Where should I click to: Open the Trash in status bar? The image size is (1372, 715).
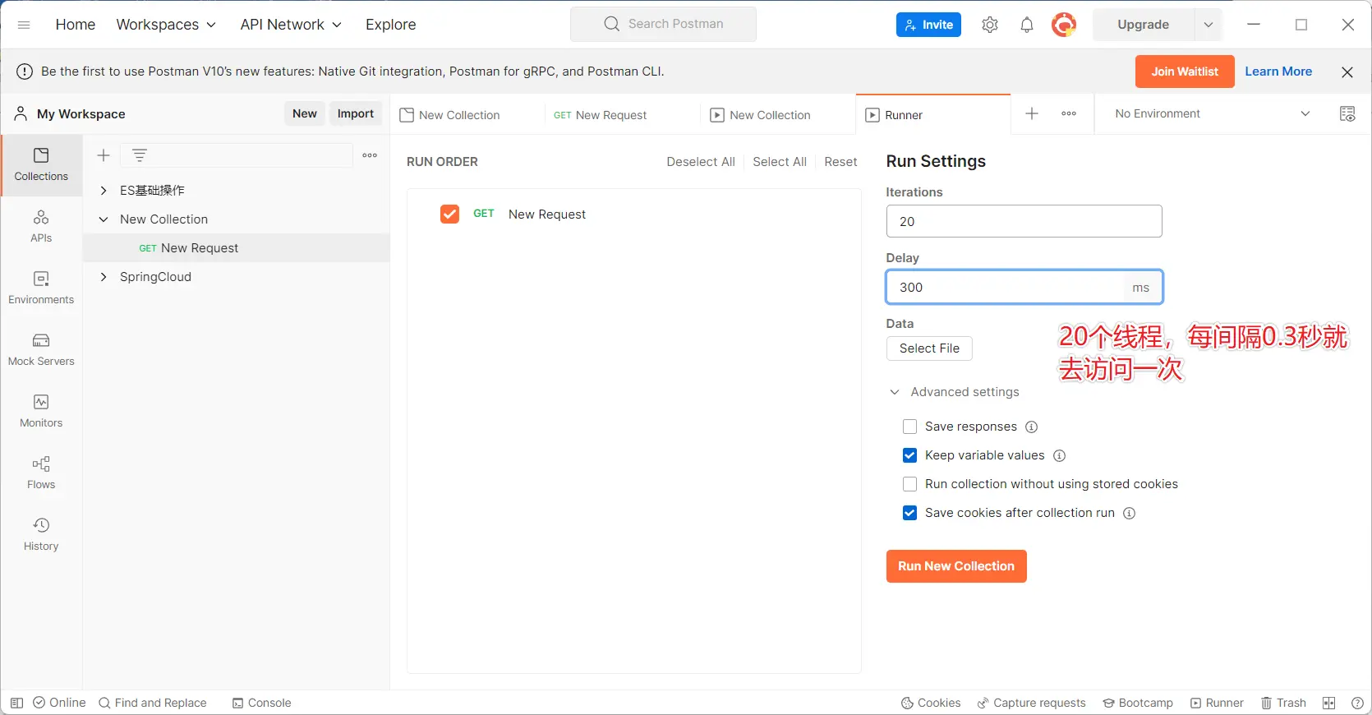[1283, 703]
